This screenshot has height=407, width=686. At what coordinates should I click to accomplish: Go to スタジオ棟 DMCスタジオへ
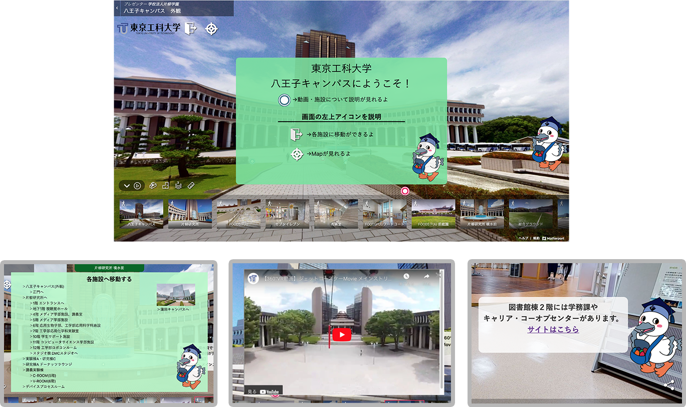[54, 353]
